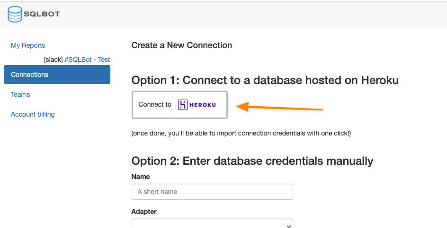The height and width of the screenshot is (228, 447).
Task: Click the Option 2 manual credentials heading
Action: point(252,161)
